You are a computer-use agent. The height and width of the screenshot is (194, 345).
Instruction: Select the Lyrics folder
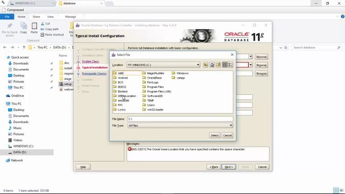click(119, 109)
